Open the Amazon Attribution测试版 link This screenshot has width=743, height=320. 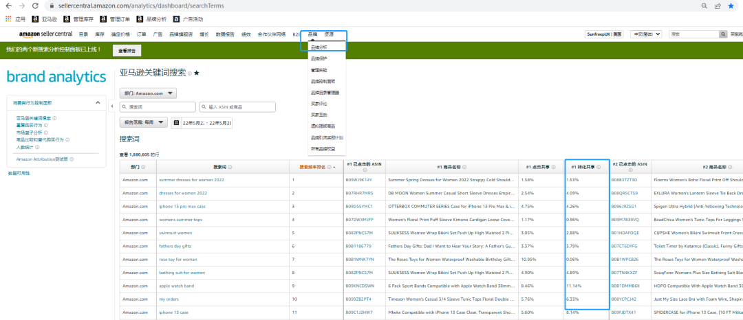[x=42, y=159]
